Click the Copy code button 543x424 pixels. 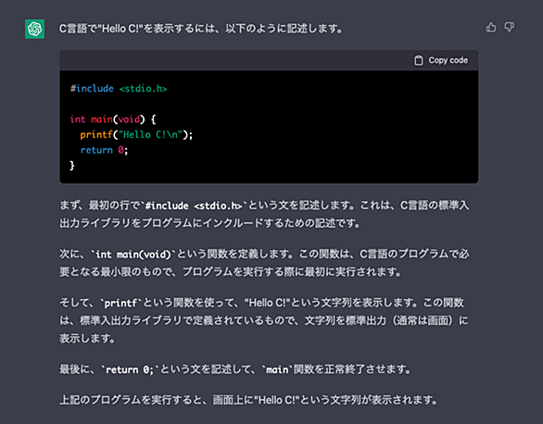pos(441,60)
